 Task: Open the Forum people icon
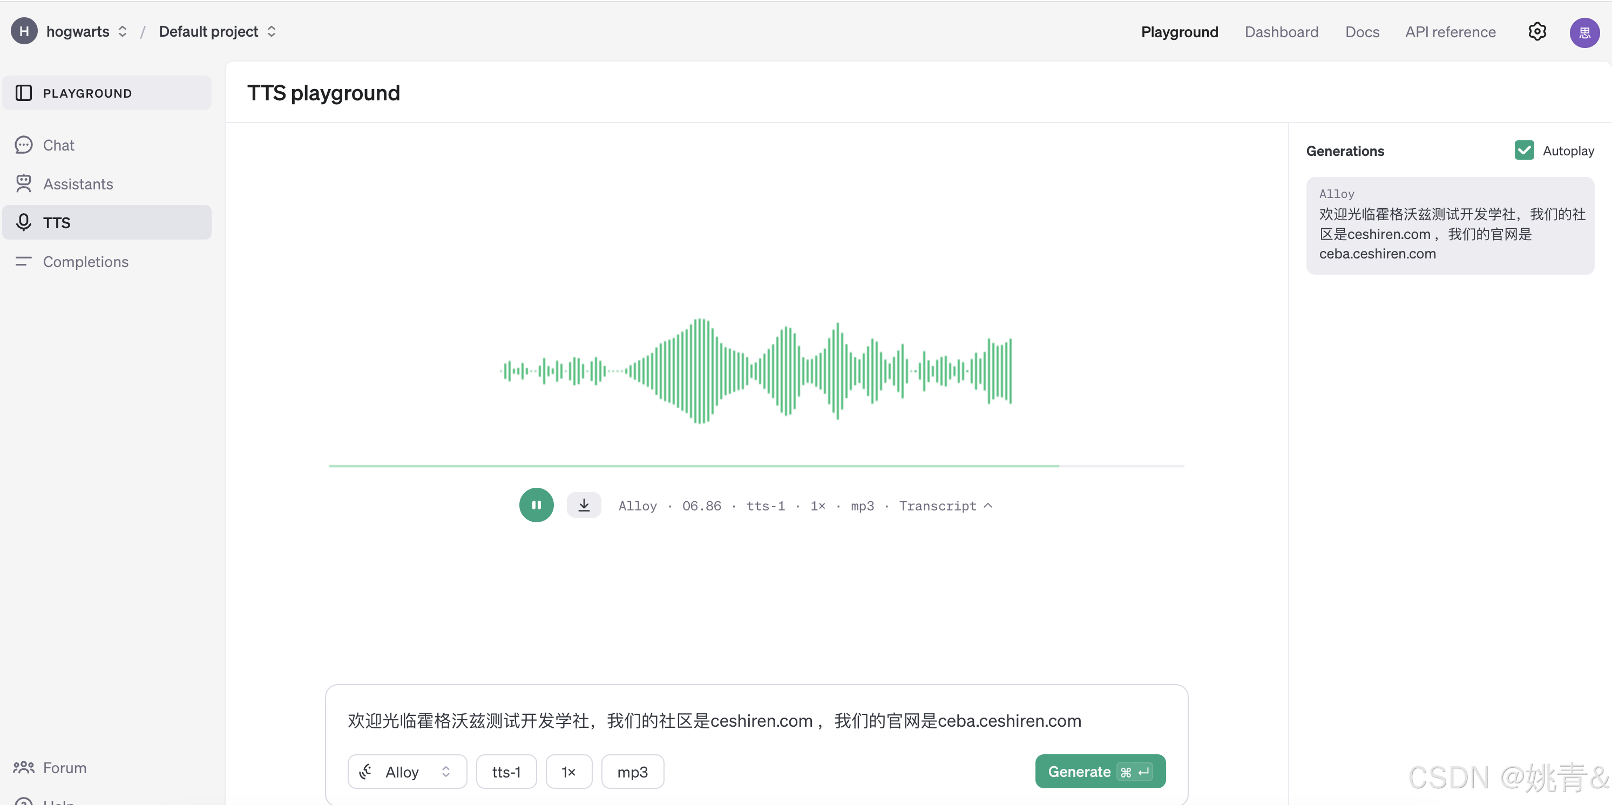[x=24, y=767]
